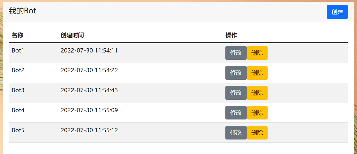Screen dimensions: 357x154
Task: Click 修改 for Bot1
Action: pyautogui.click(x=236, y=53)
